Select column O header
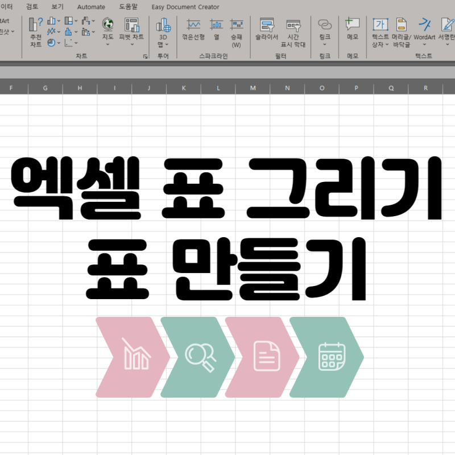 322,88
